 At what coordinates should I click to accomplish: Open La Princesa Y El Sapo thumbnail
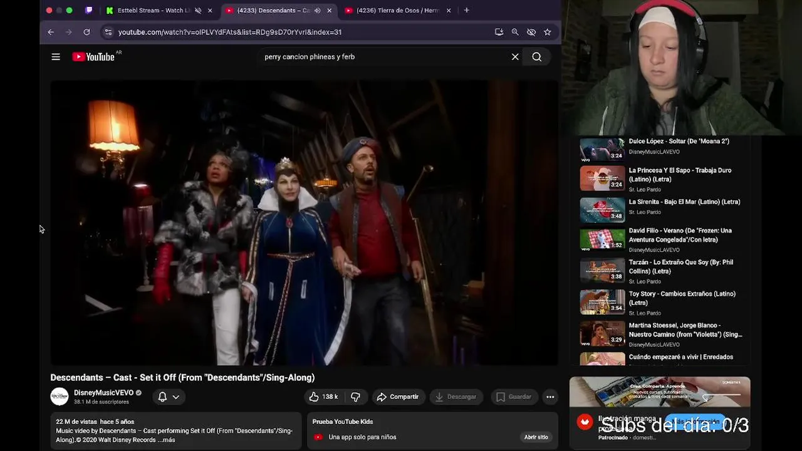(602, 179)
